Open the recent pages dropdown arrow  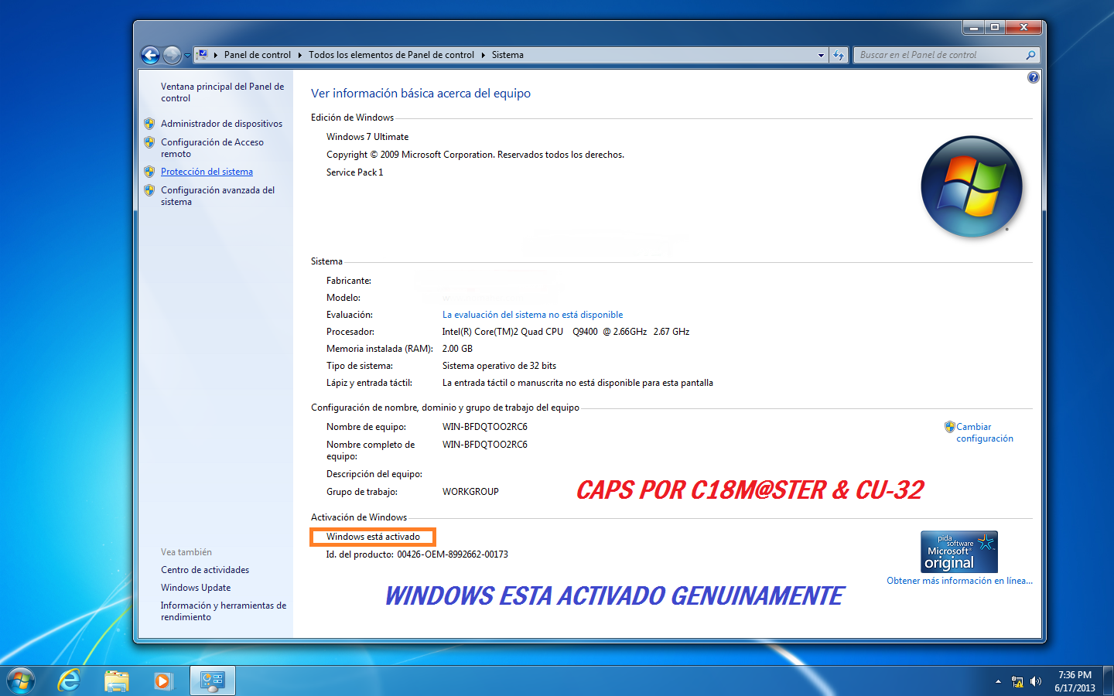pos(187,56)
